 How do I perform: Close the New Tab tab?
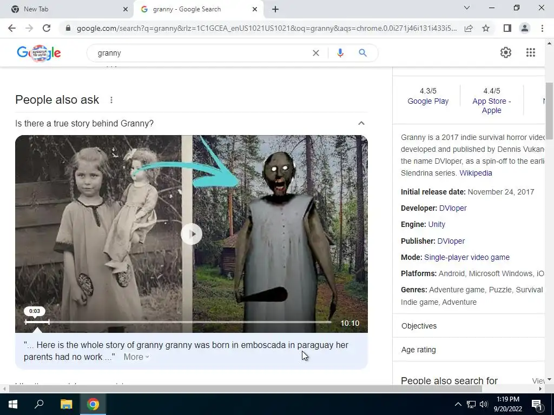coord(126,9)
